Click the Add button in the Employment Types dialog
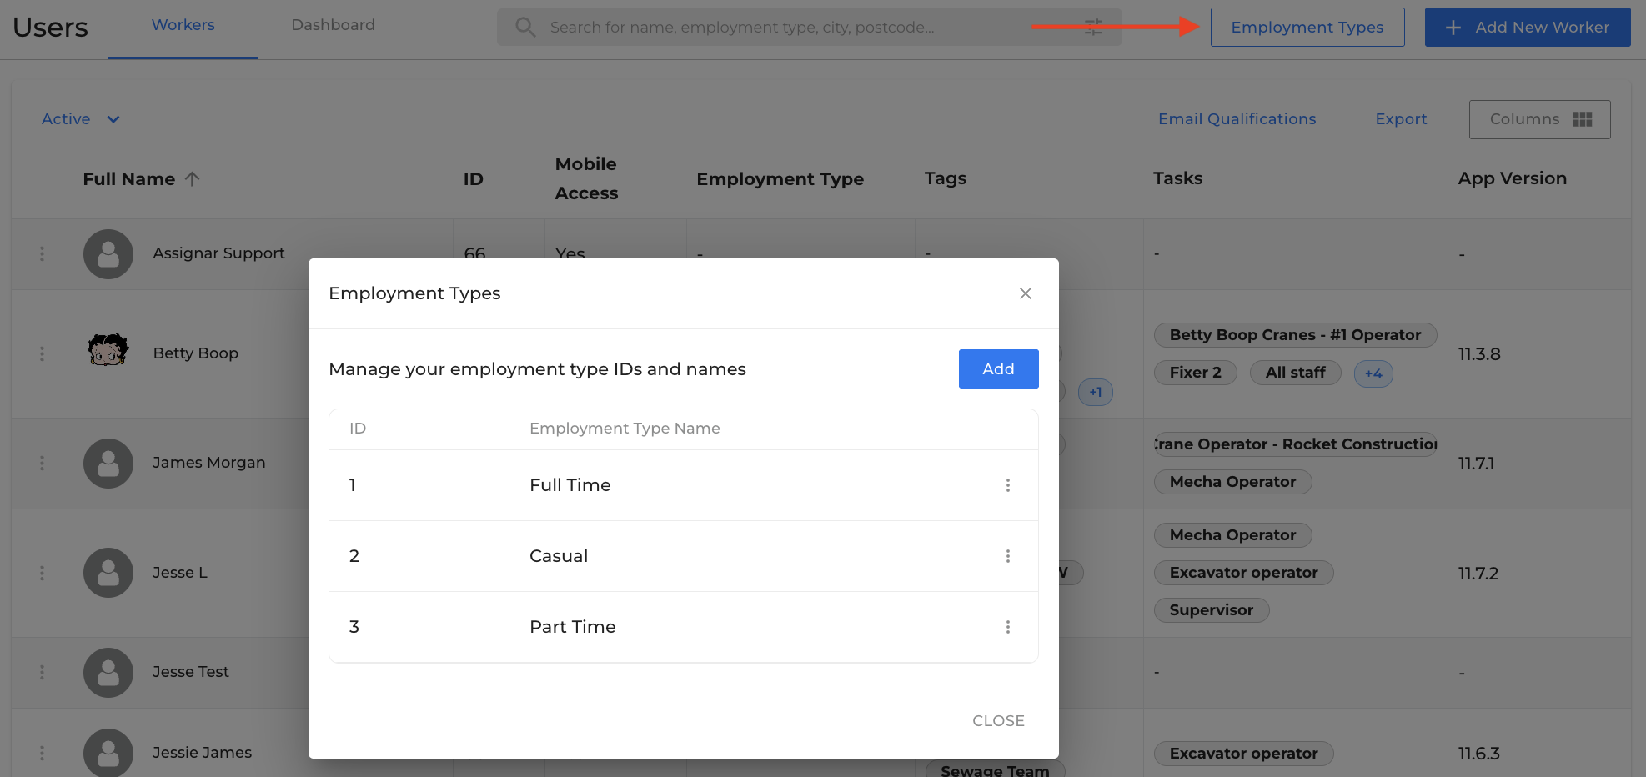Viewport: 1646px width, 777px height. (998, 368)
